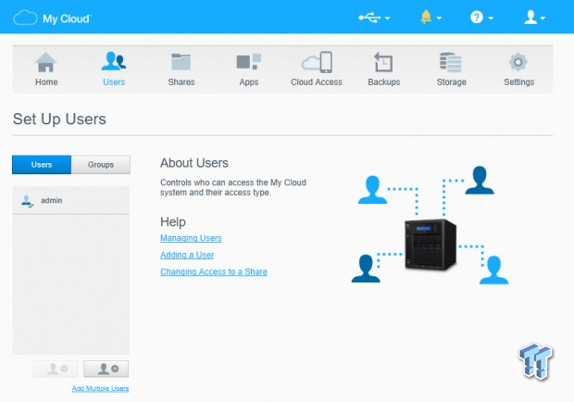The width and height of the screenshot is (574, 402).
Task: Open Cloud Access phone-and-cloud icon
Action: pyautogui.click(x=317, y=62)
